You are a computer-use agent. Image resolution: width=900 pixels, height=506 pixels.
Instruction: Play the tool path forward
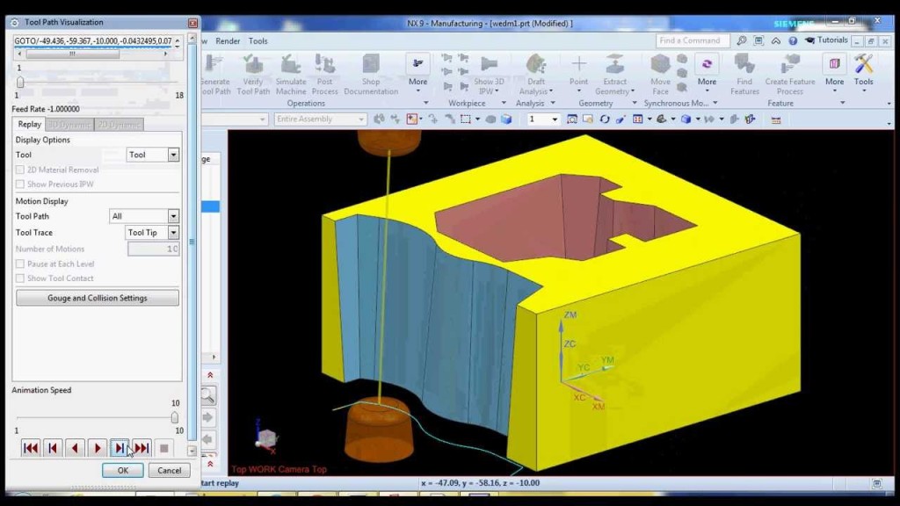coord(97,448)
